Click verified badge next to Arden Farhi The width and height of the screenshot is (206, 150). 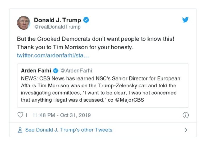(55, 71)
